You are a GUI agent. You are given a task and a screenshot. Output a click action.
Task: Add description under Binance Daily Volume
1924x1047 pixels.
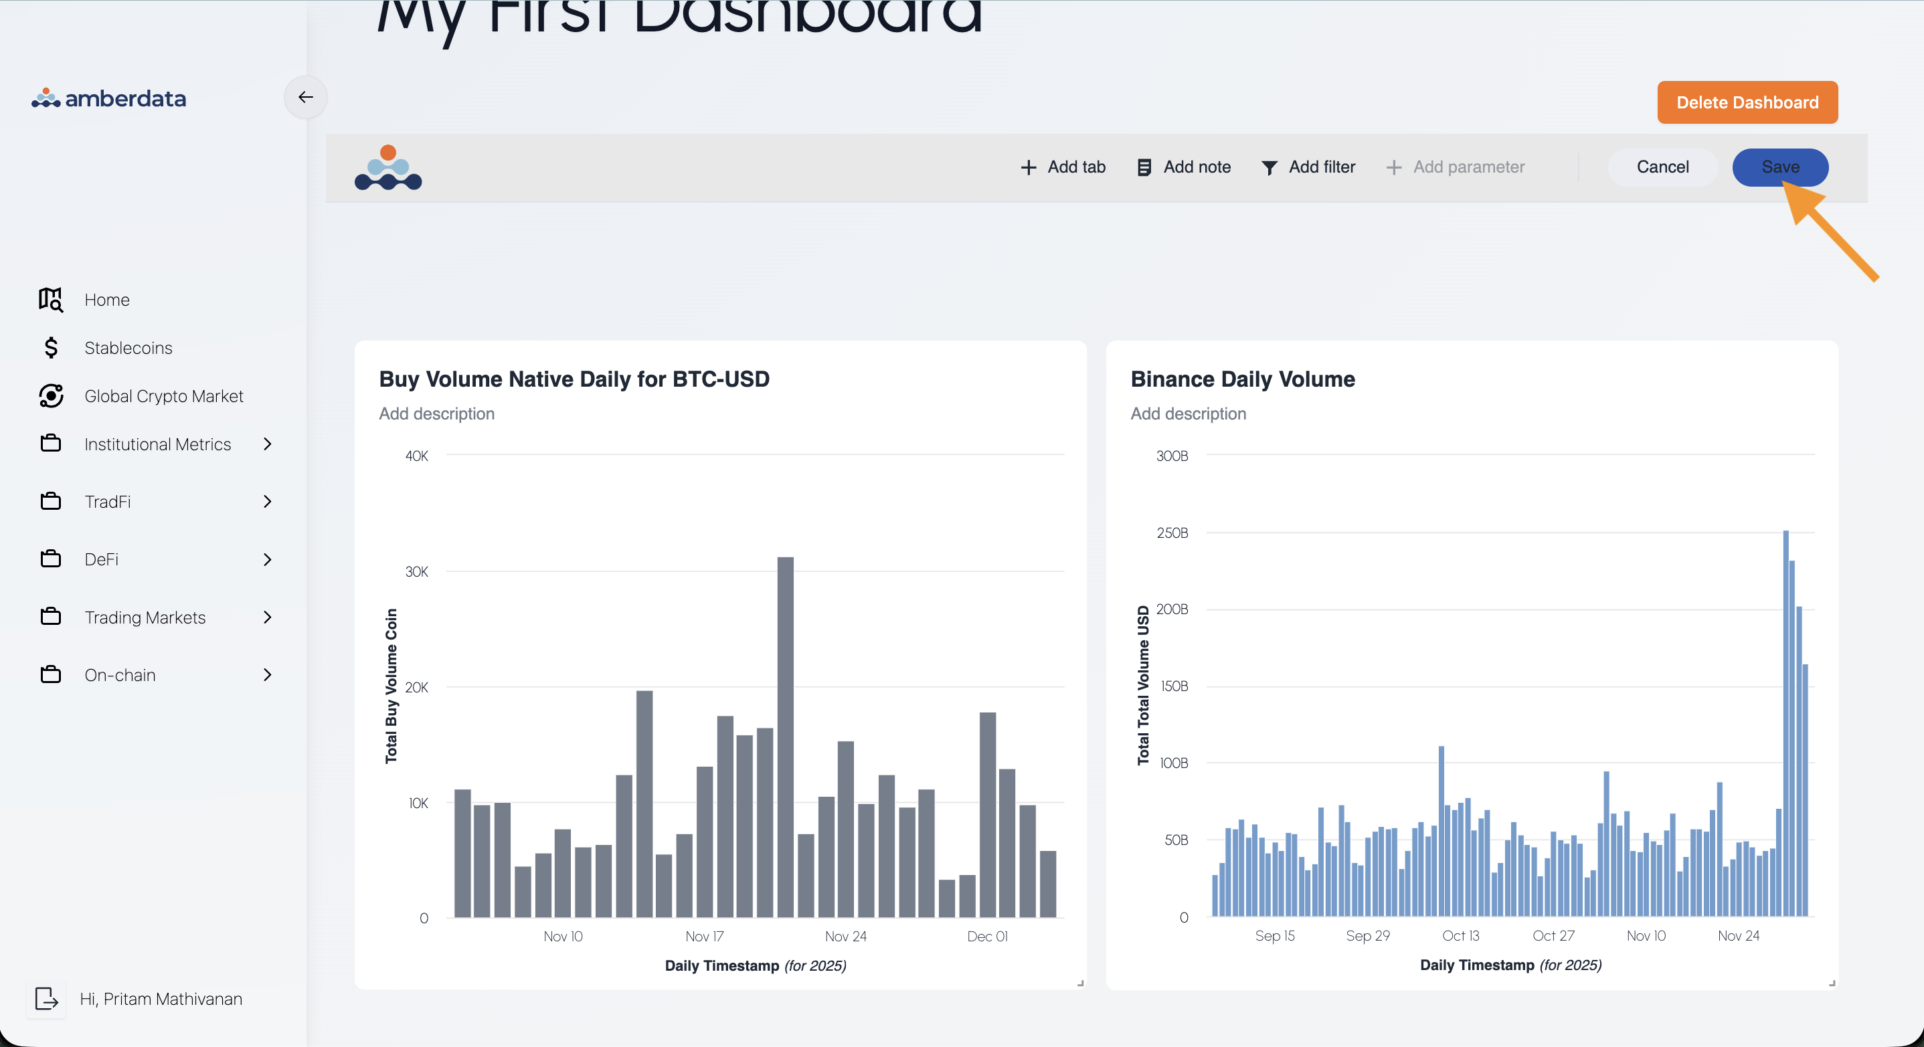pyautogui.click(x=1188, y=413)
